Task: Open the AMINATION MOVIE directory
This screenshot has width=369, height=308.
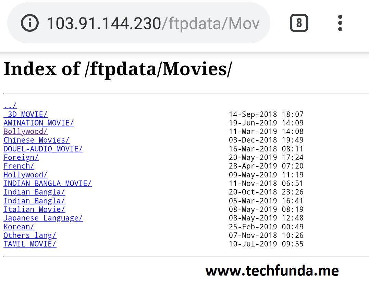Action: 38,123
